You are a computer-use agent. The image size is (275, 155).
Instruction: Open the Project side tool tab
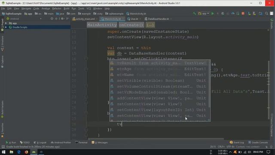point(2,25)
